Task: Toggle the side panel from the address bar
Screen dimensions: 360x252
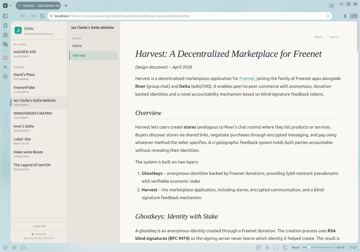Action: pyautogui.click(x=5, y=16)
